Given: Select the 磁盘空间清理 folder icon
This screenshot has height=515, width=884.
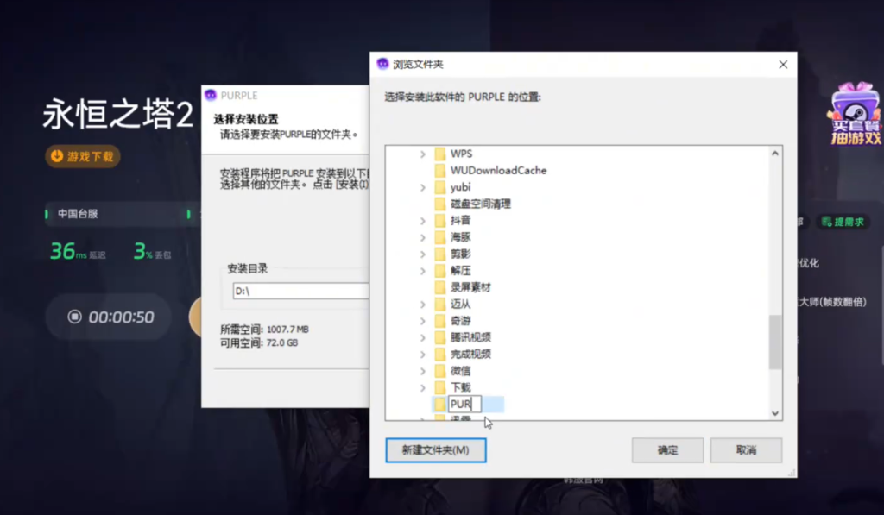Looking at the screenshot, I should [439, 204].
